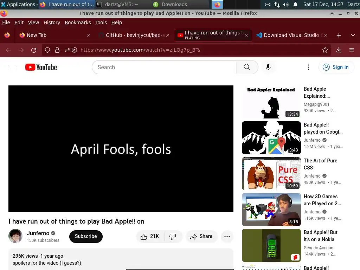Go back with the browser back arrow
This screenshot has height=270, width=360.
click(x=8, y=50)
